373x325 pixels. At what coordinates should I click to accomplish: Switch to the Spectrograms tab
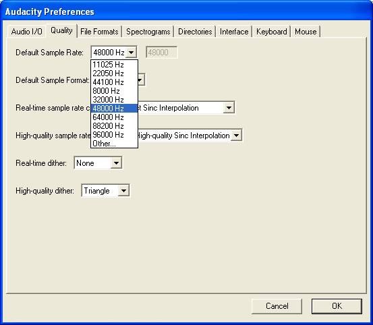(x=148, y=32)
